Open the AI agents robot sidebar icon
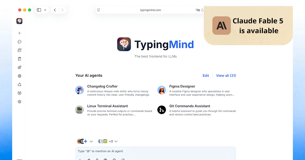Image resolution: width=305 pixels, height=160 pixels. coord(19,50)
